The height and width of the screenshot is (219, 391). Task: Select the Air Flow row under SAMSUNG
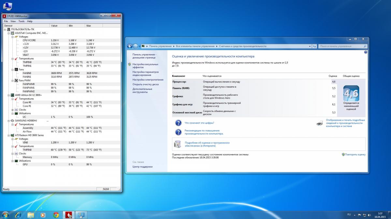tap(62, 131)
